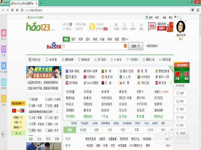Bookmark page with the heart icon
Screen dimensions: 201x150
point(192,10)
